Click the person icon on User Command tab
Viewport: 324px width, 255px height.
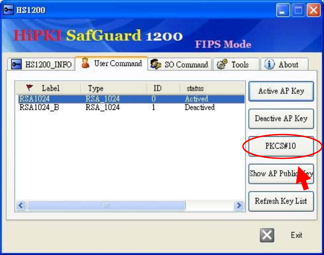pos(85,63)
